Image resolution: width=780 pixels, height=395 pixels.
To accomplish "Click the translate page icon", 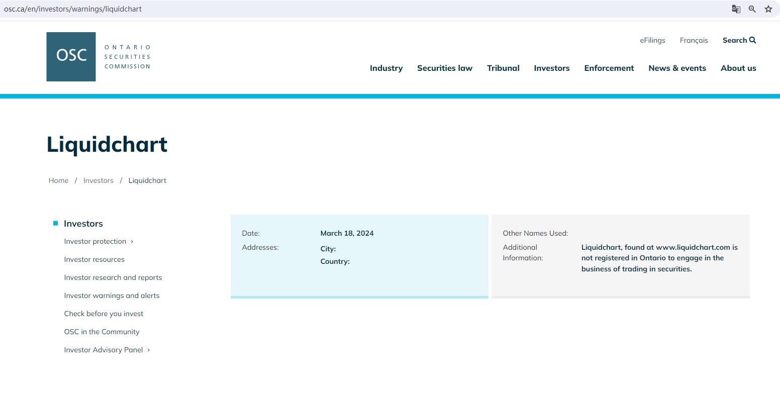I will pyautogui.click(x=736, y=9).
